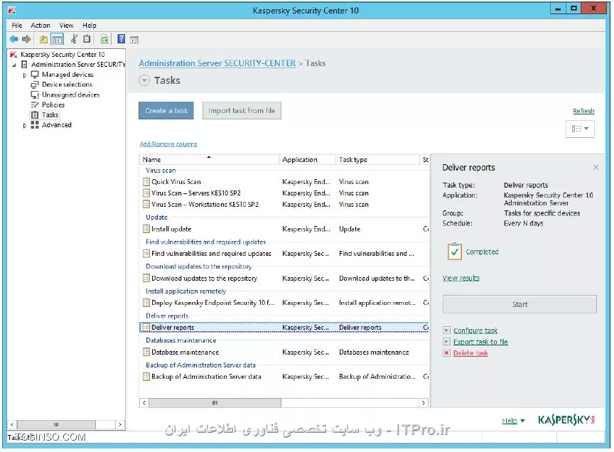
Task: Click the Virus scan group header
Action: [161, 171]
